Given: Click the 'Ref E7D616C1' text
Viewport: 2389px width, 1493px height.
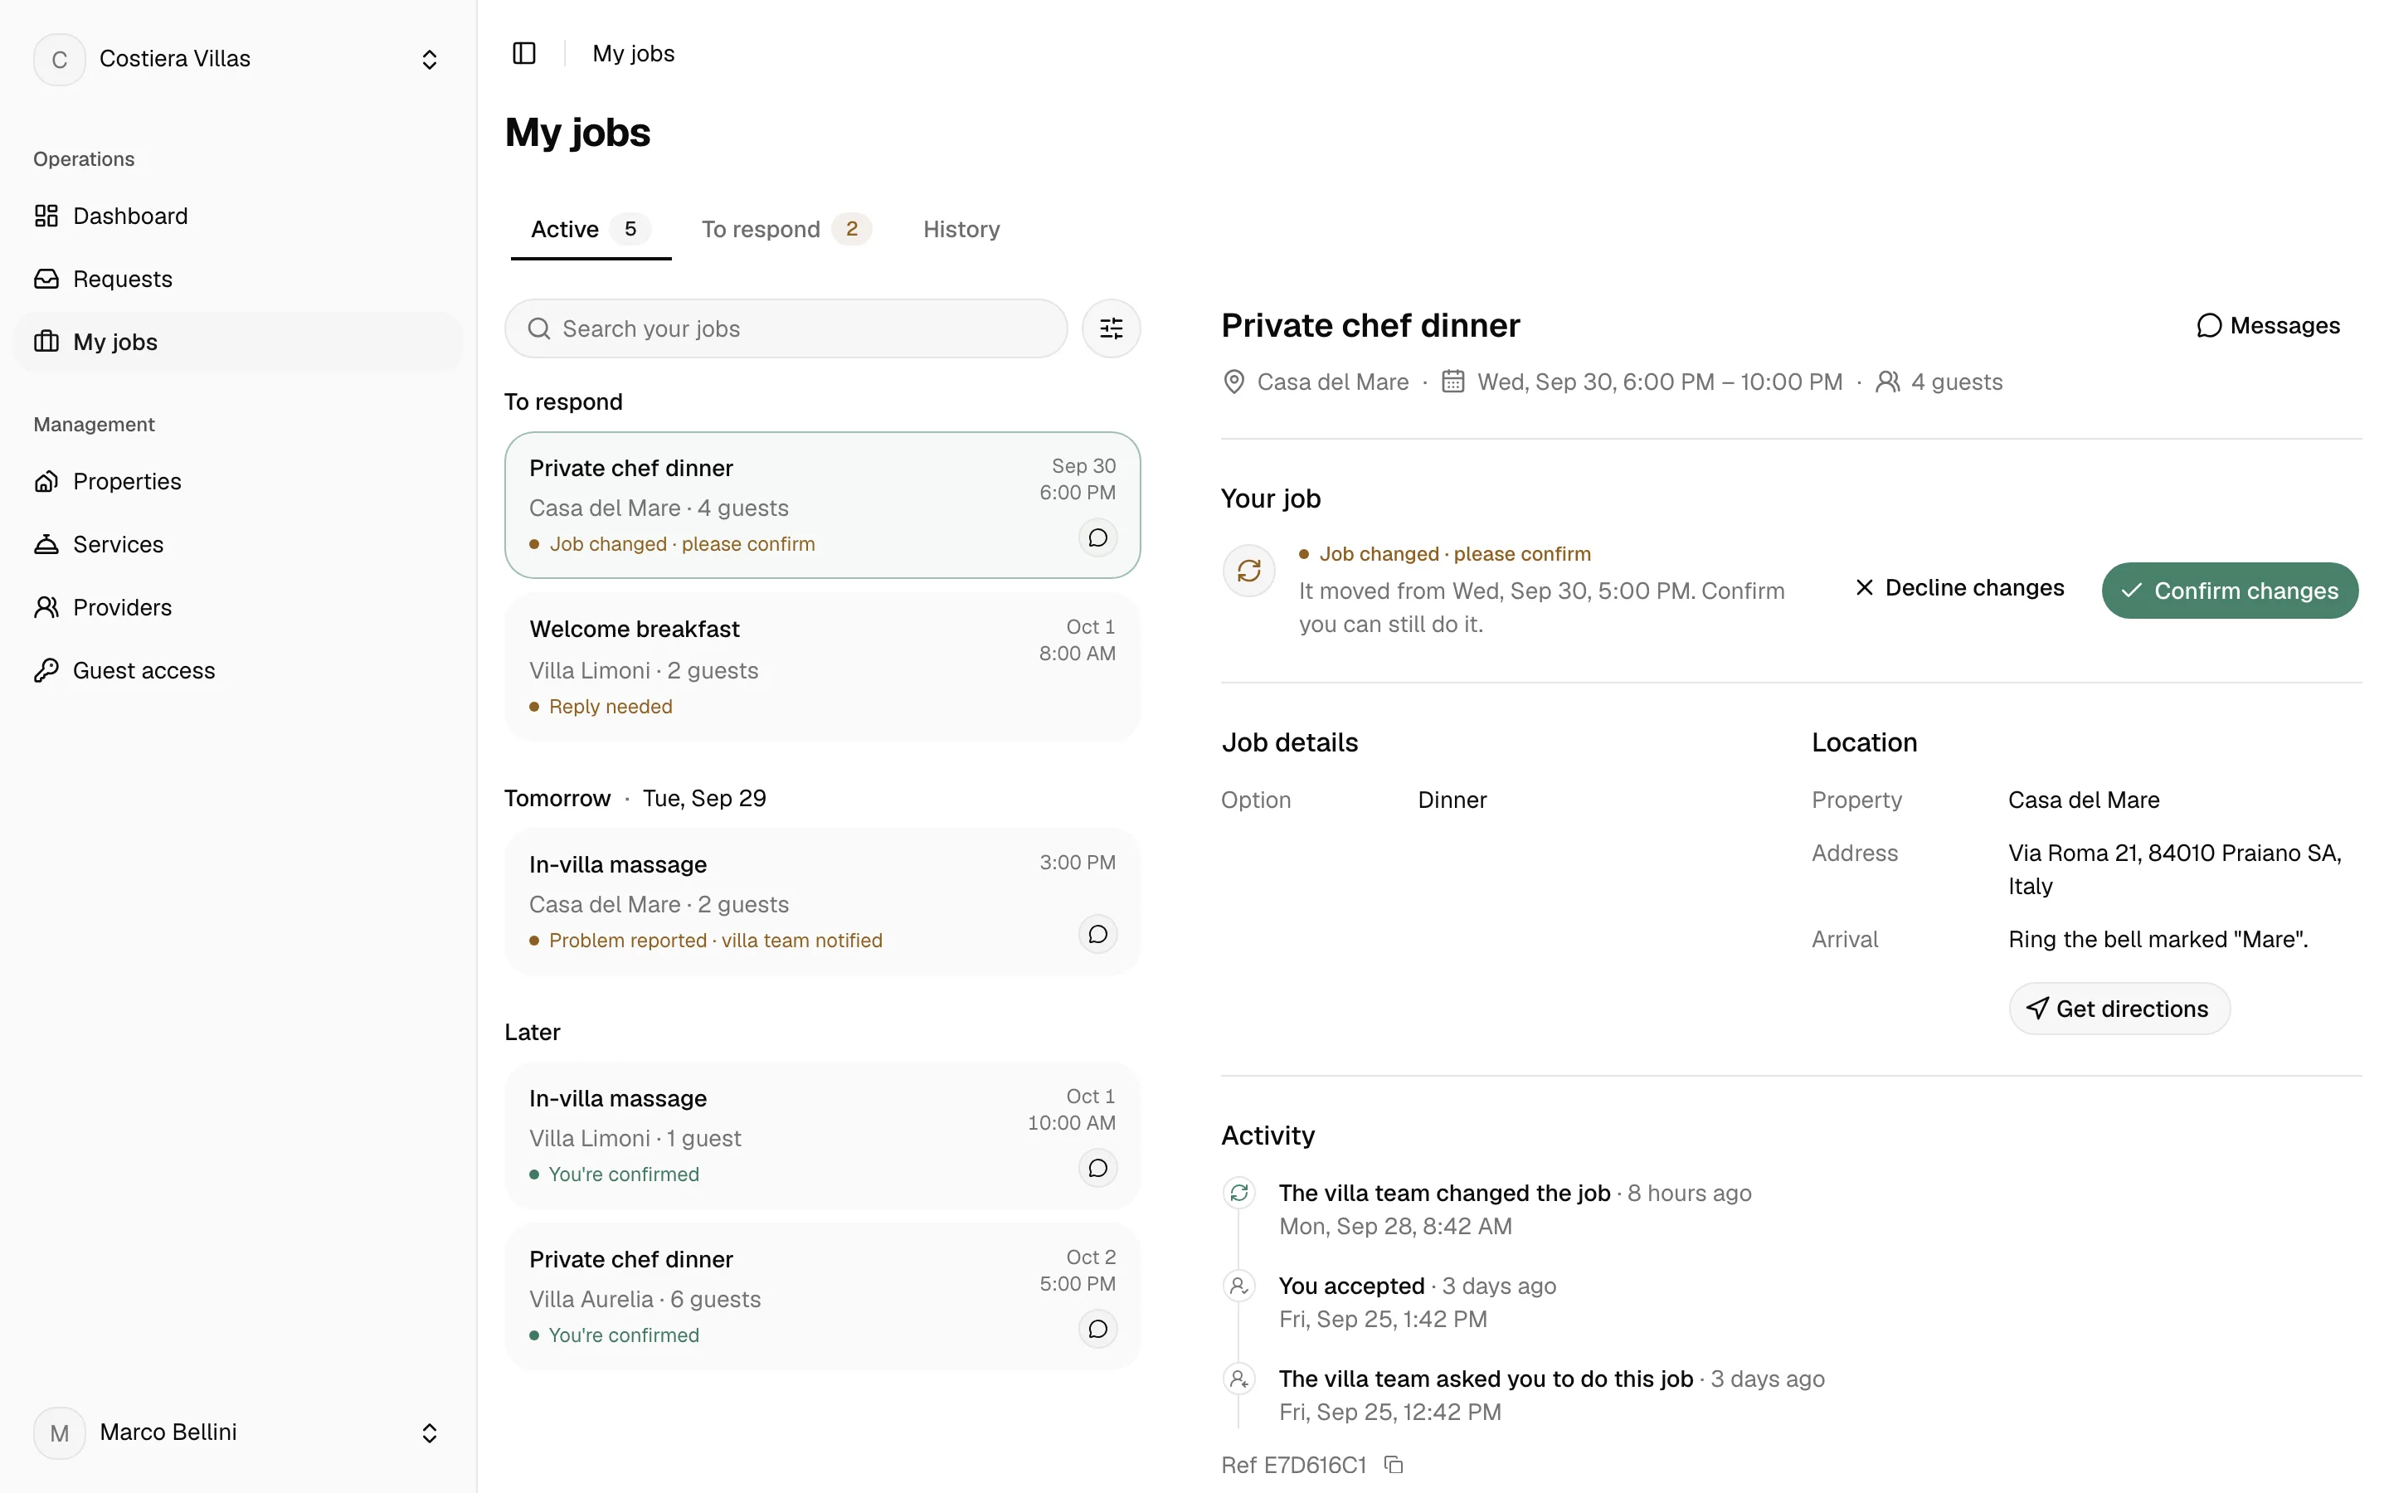Looking at the screenshot, I should click(1293, 1464).
